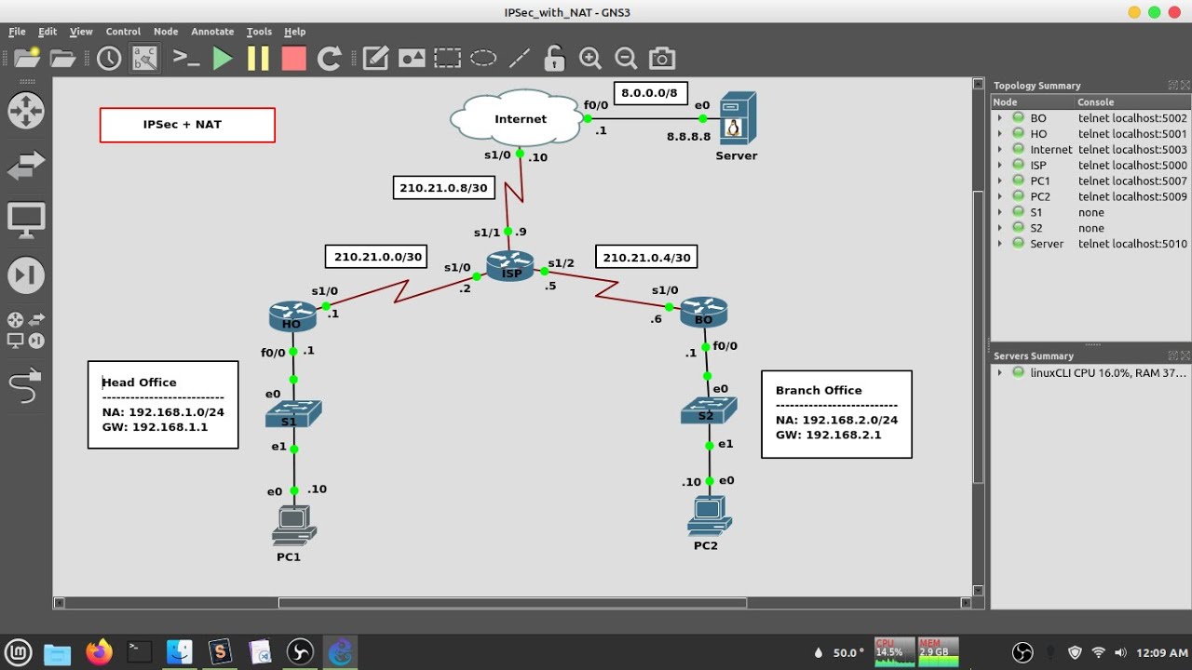1192x670 pixels.
Task: Toggle show/hide interface labels icon
Action: click(144, 59)
